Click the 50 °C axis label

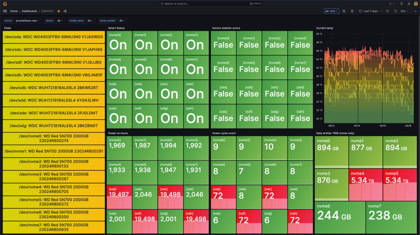(319, 34)
